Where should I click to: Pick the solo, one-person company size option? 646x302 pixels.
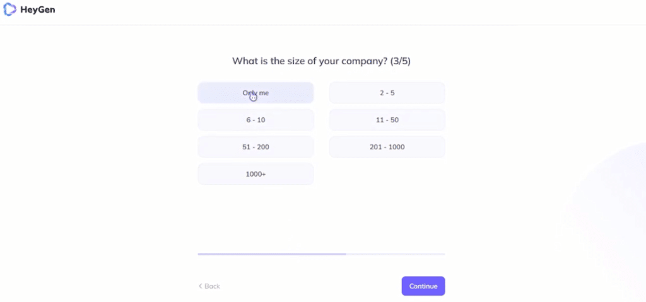[255, 93]
